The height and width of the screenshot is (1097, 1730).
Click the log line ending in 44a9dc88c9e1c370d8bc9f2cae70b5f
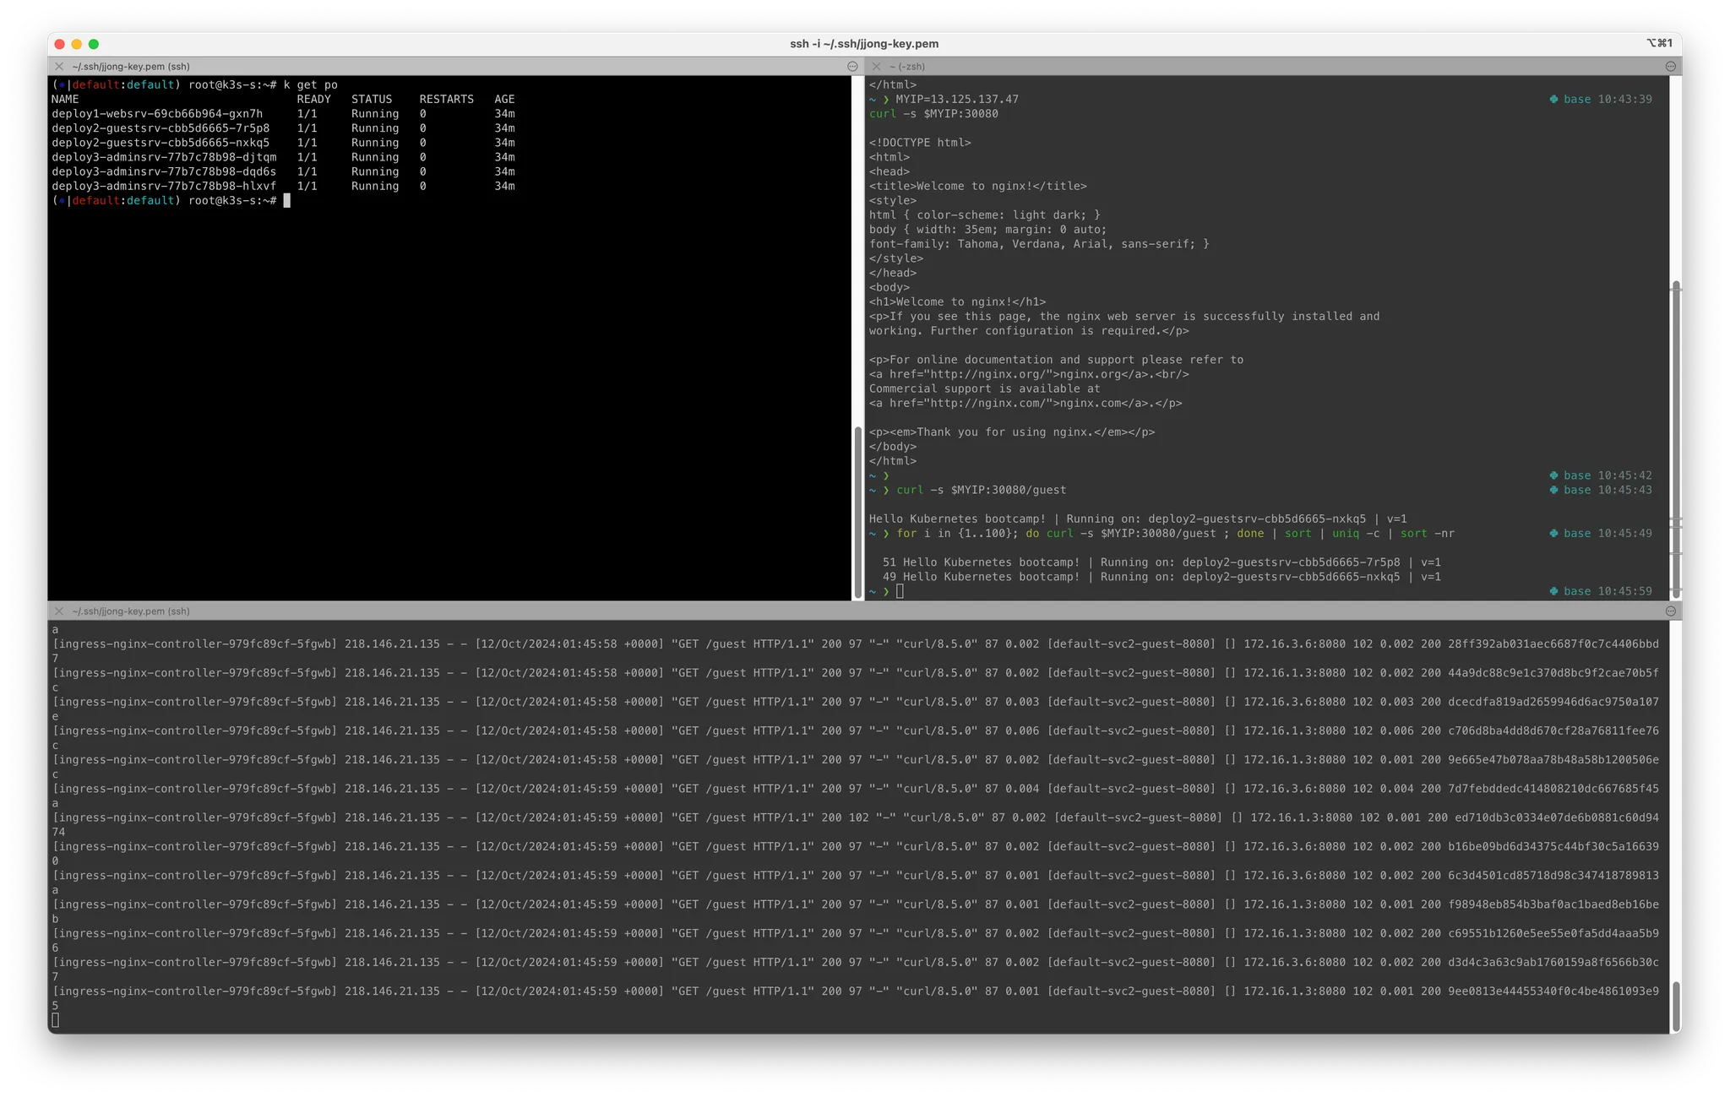click(x=856, y=673)
